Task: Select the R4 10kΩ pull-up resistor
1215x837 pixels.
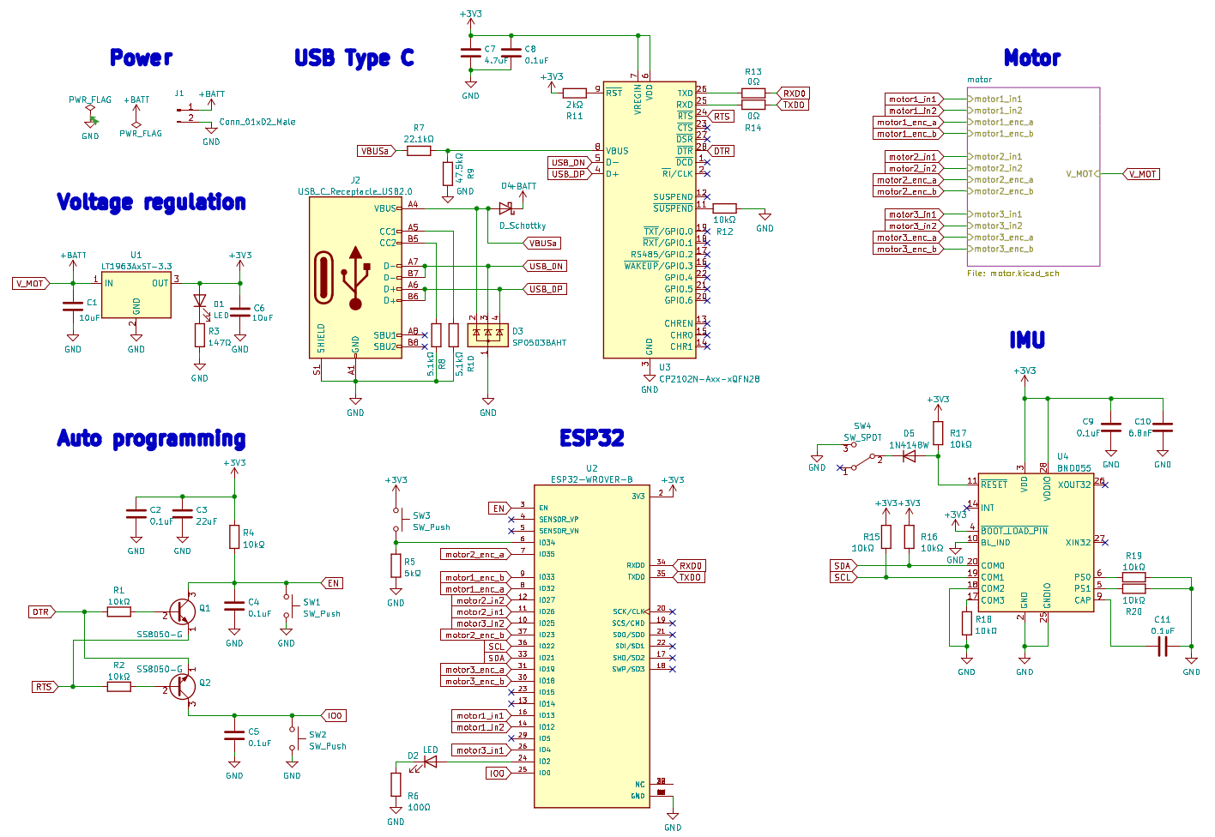Action: click(x=234, y=537)
